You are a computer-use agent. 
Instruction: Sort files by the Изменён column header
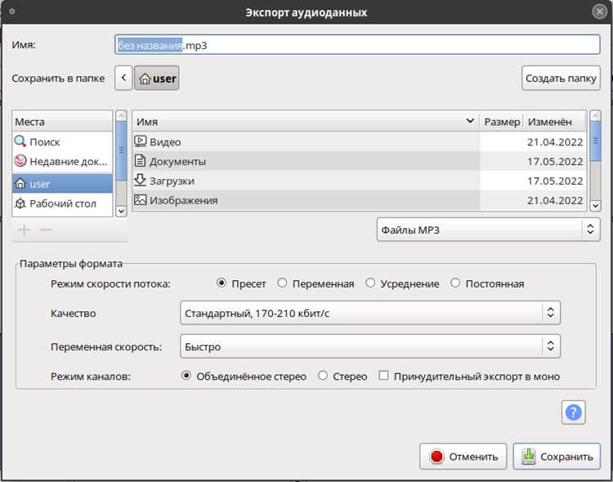555,122
